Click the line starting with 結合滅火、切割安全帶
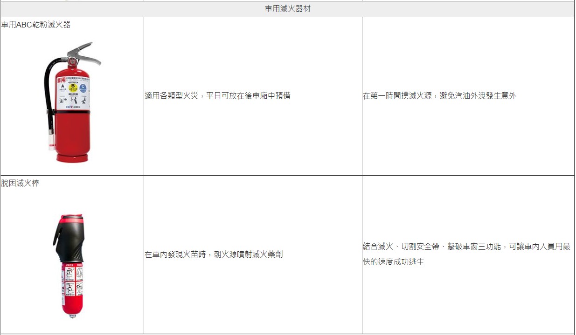 coord(466,247)
